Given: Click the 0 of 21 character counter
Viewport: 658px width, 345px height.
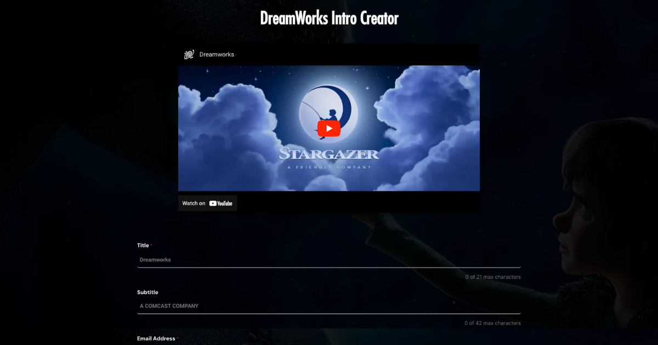Looking at the screenshot, I should [492, 277].
